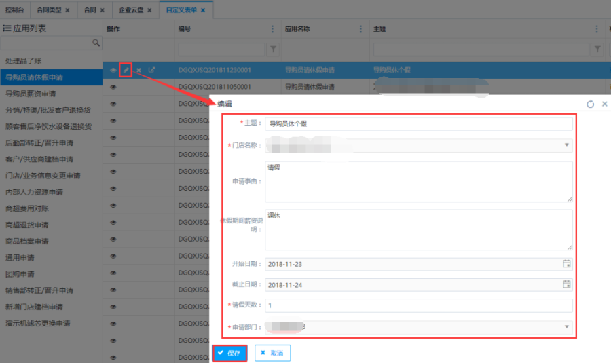Click the eye icon for row DGQXJSQ201811050001
This screenshot has width=611, height=363.
tap(113, 87)
